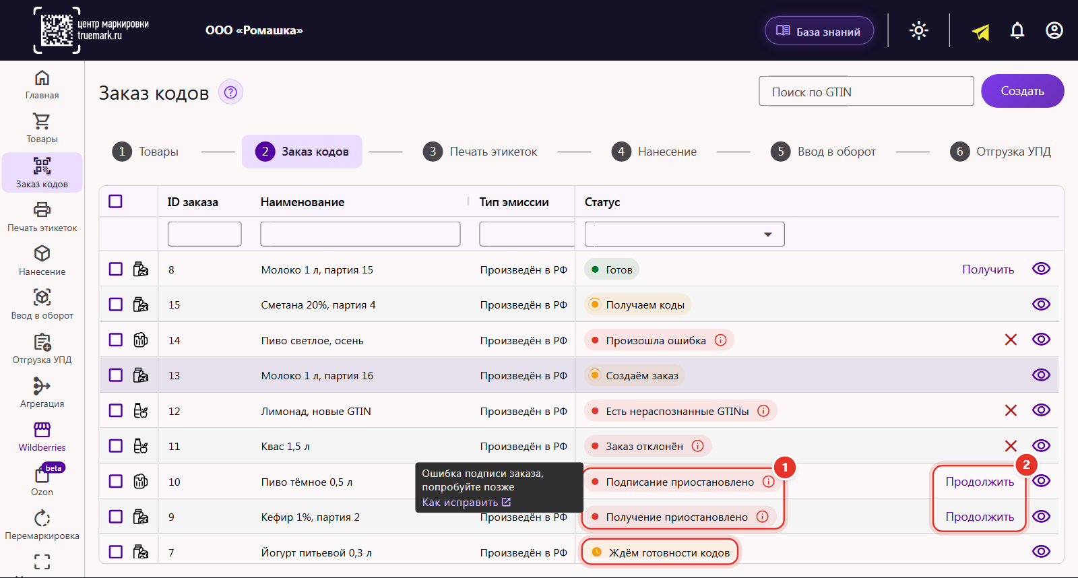
Task: Tick checkbox for order 13 row
Action: [116, 375]
